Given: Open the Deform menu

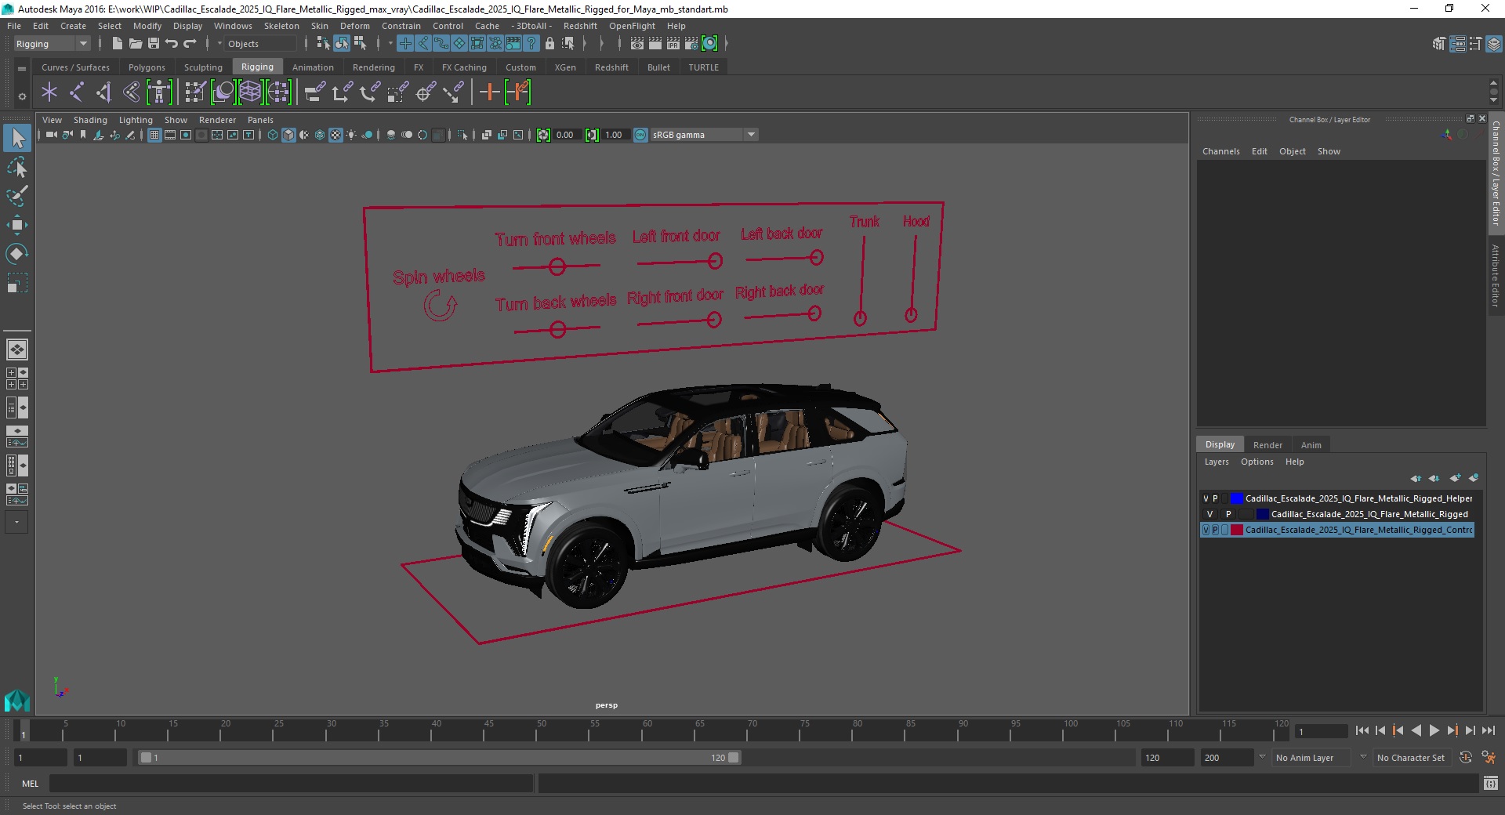Looking at the screenshot, I should tap(354, 26).
